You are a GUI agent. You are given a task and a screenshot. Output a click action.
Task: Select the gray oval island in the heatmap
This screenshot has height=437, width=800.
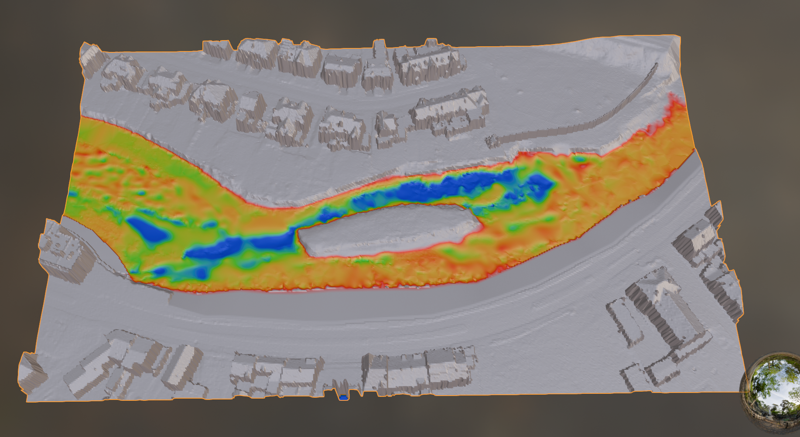pyautogui.click(x=388, y=230)
